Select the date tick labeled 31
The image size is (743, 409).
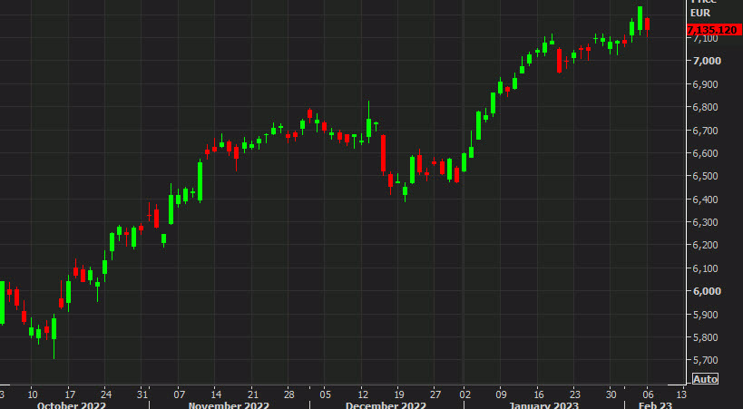142,394
